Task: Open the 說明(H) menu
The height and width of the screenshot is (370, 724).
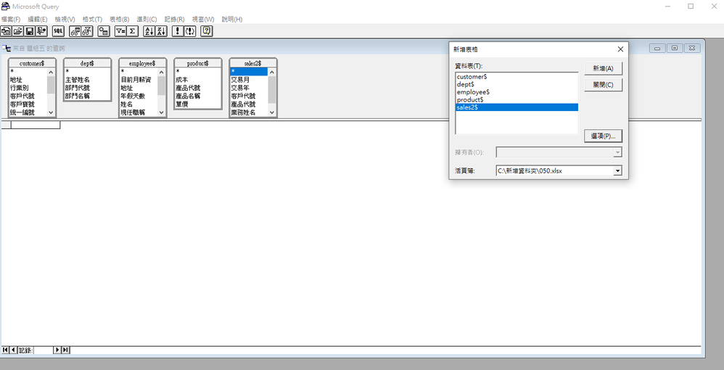Action: click(x=232, y=20)
